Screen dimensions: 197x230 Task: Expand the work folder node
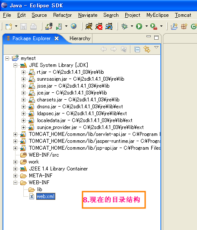pyautogui.click(x=15, y=162)
